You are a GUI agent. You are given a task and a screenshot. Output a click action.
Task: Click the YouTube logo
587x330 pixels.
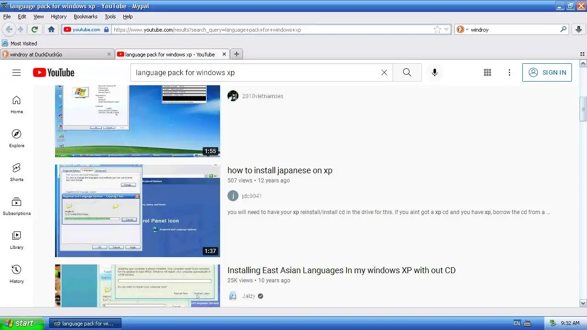(x=53, y=72)
